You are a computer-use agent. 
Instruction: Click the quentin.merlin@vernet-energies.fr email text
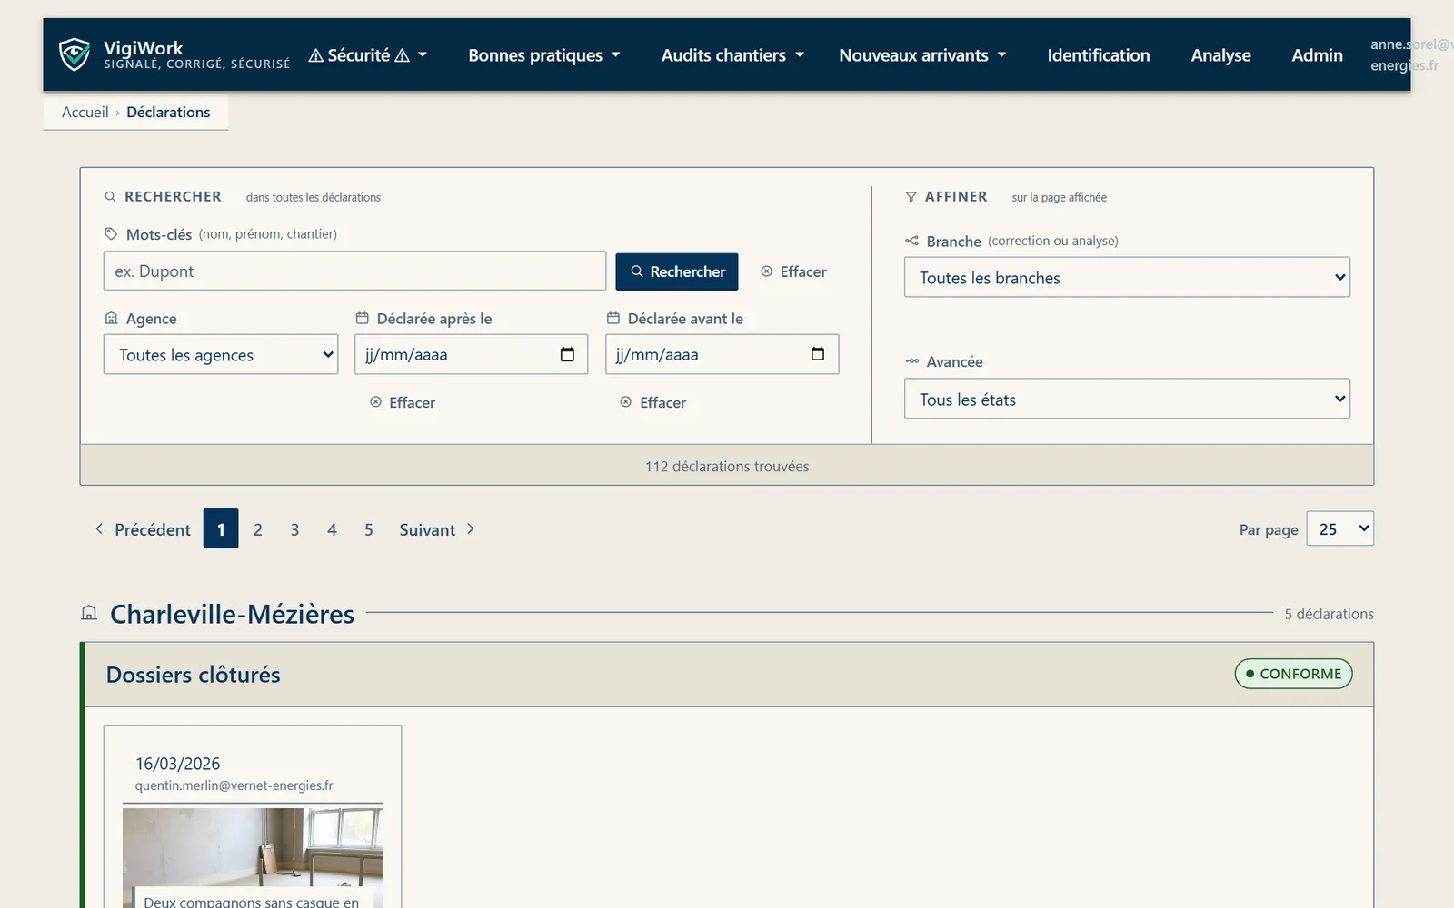(234, 785)
